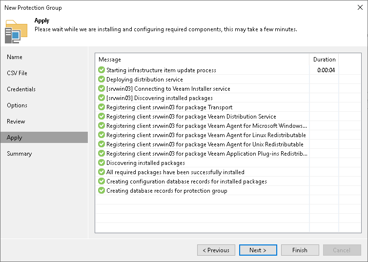Screen dimensions: 368x262
Task: Click check icon for [srvwin03] Discovering installed packages
Action: (102, 98)
